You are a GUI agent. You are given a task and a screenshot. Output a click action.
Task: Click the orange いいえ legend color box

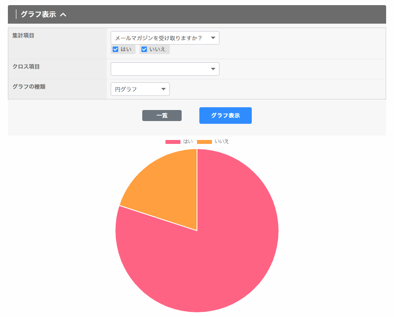[x=204, y=142]
